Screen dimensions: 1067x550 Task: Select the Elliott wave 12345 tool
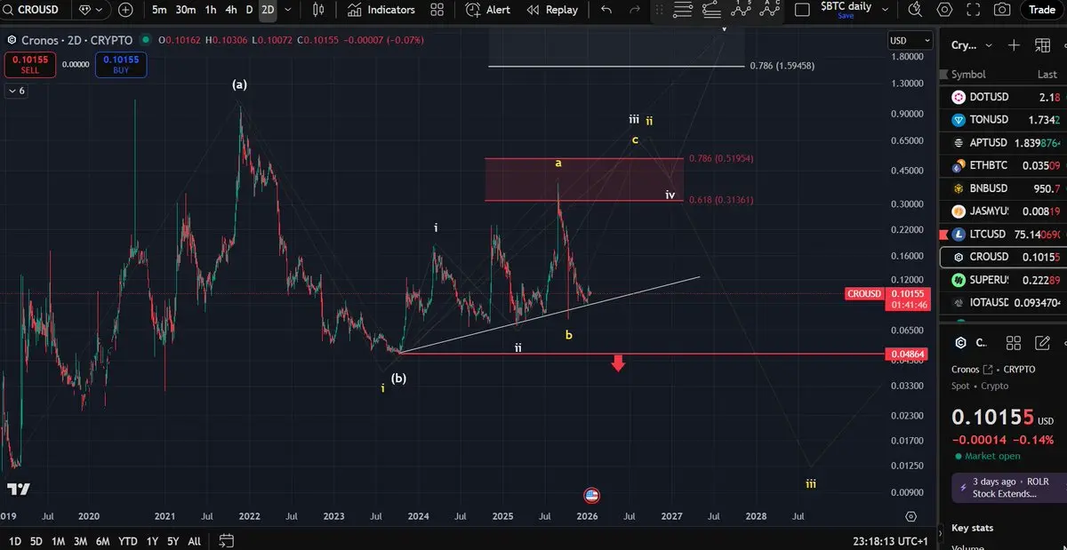pos(740,9)
